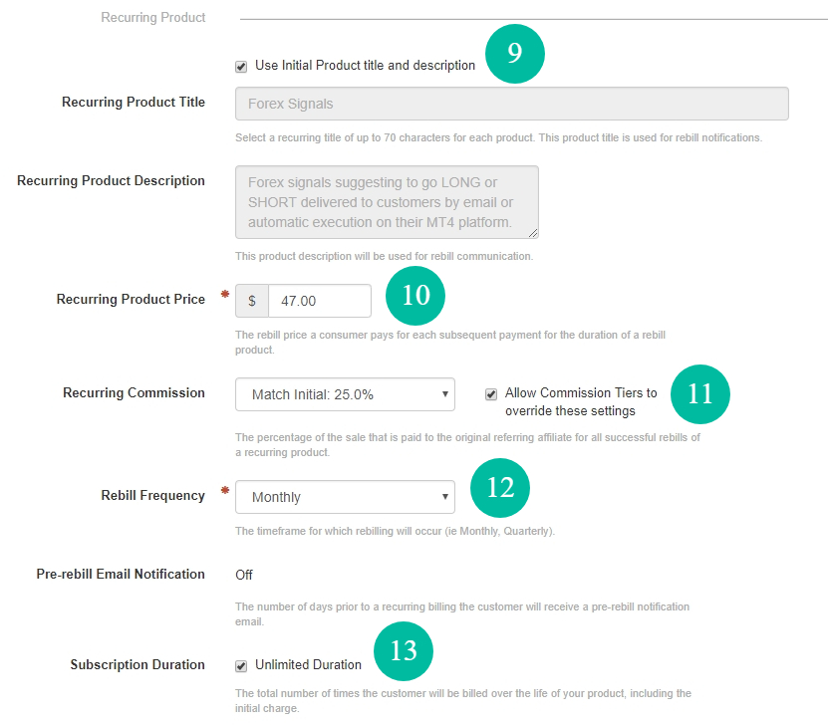
Task: Click the step 10 circle marker
Action: click(x=415, y=296)
